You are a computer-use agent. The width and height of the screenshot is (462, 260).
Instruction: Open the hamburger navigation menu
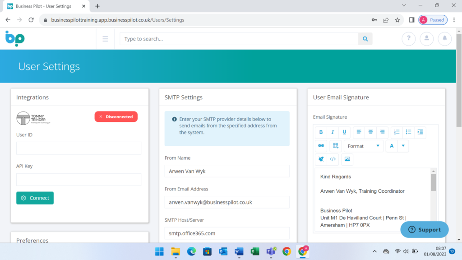pos(105,39)
